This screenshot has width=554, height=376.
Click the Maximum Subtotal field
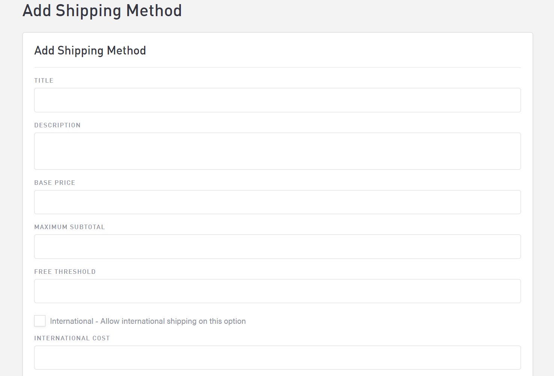(277, 246)
